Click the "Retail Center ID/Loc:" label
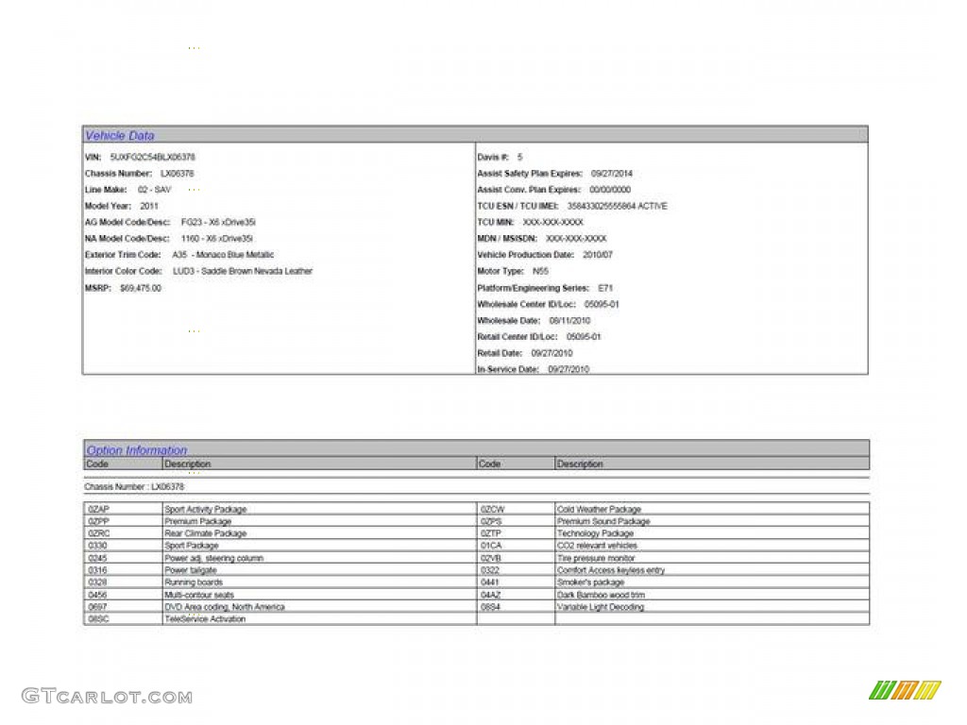 click(517, 337)
